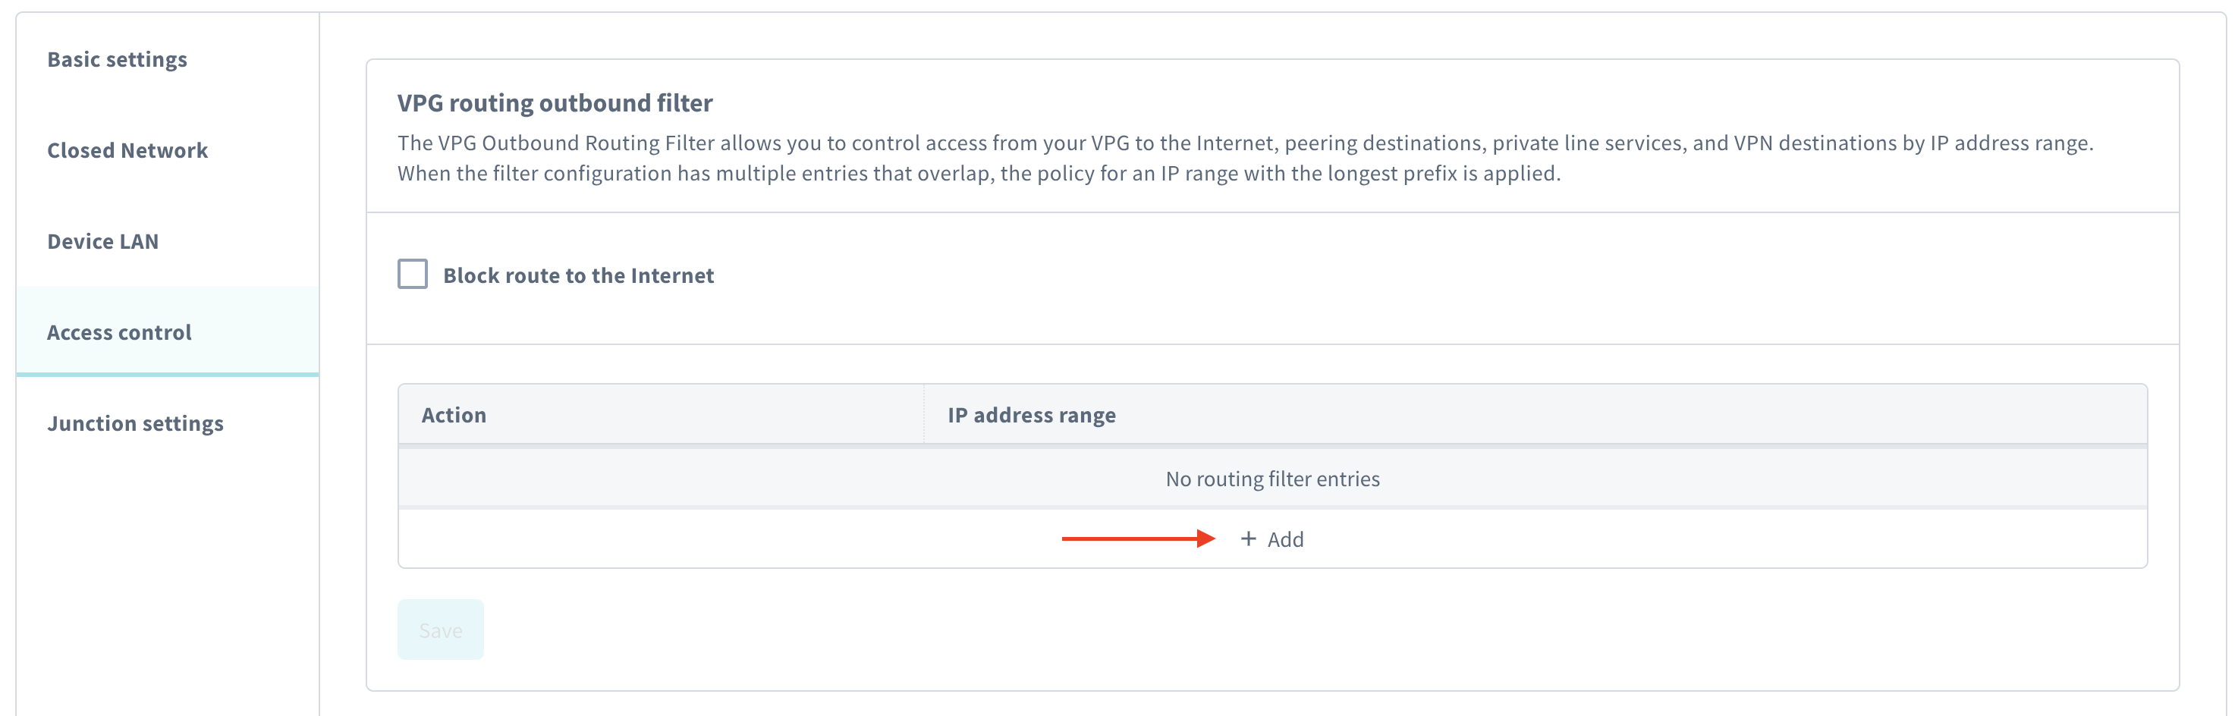Screen dimensions: 2238x716
Task: Apply changes with the Save button
Action: coord(441,629)
